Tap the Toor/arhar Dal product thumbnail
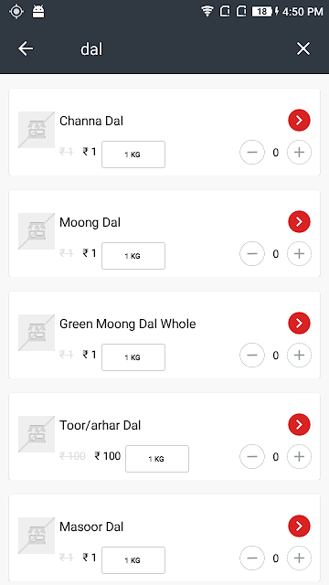 click(x=37, y=434)
